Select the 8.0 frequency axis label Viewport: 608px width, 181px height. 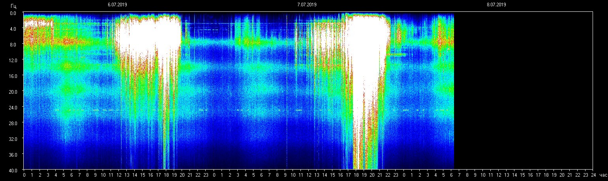(x=13, y=44)
